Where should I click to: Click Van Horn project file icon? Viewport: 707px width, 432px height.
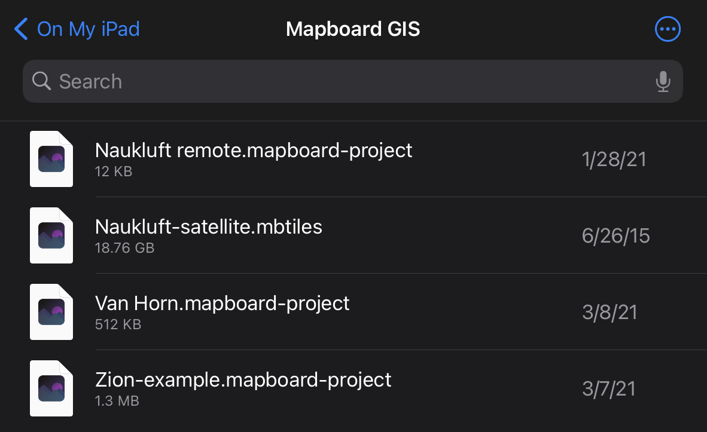(51, 312)
